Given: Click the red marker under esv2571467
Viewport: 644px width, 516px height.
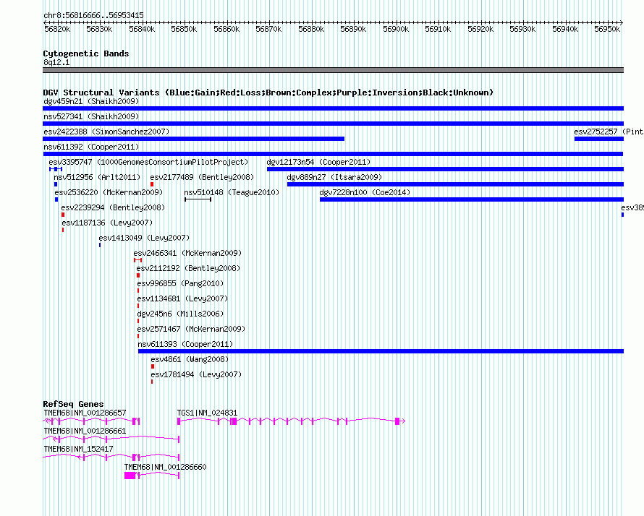Looking at the screenshot, I should click(138, 336).
